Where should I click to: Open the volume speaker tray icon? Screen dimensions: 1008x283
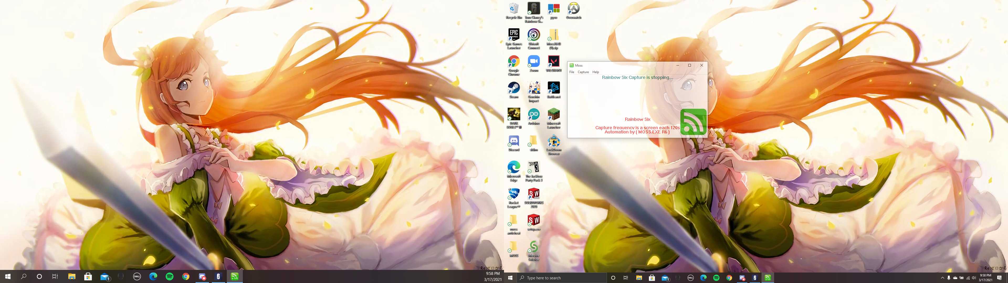pos(974,278)
